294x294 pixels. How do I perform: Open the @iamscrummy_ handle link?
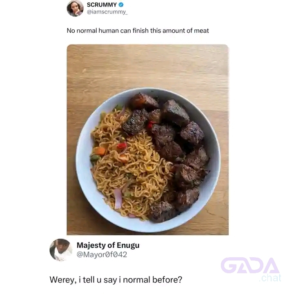107,12
